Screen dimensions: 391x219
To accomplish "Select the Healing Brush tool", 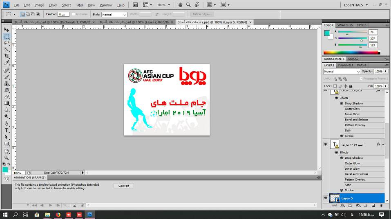I will click(7, 70).
